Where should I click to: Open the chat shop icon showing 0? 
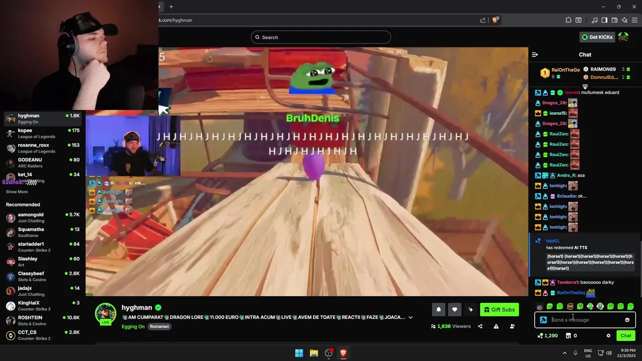tap(571, 335)
